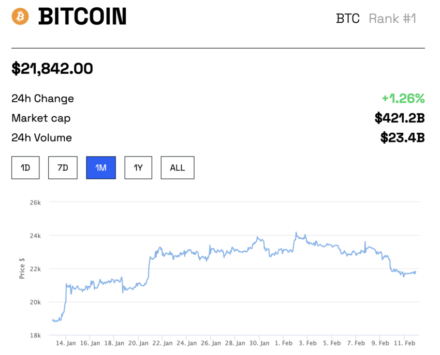Switch chart to 7D range
This screenshot has width=440, height=355.
62,168
